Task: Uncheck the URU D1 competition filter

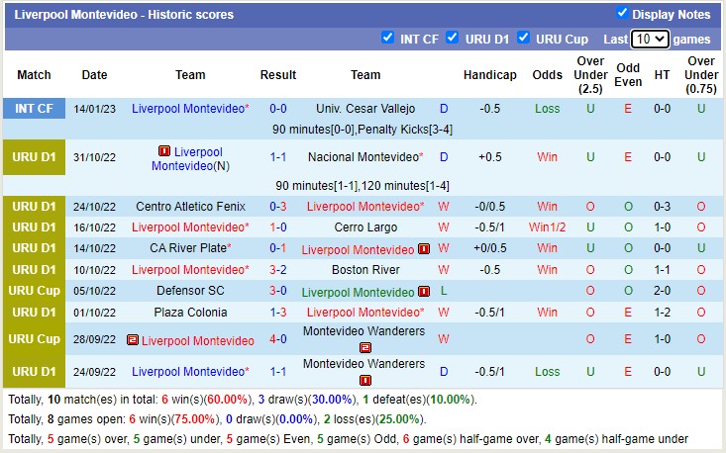Action: [x=453, y=38]
